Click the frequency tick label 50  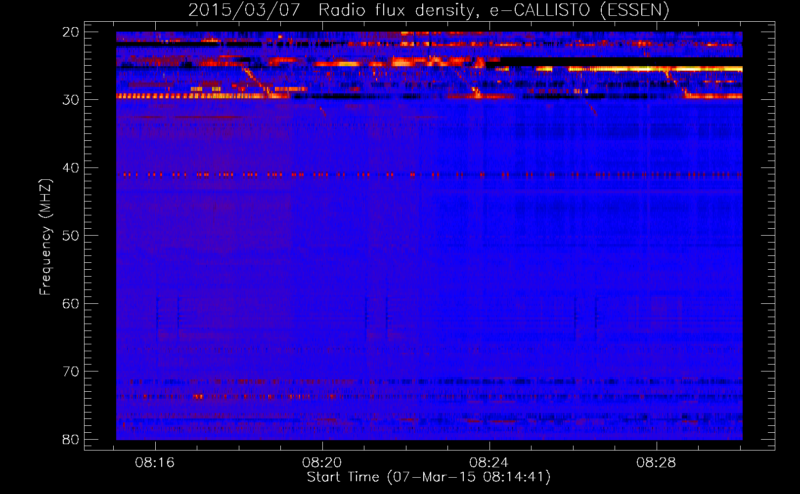pyautogui.click(x=71, y=236)
